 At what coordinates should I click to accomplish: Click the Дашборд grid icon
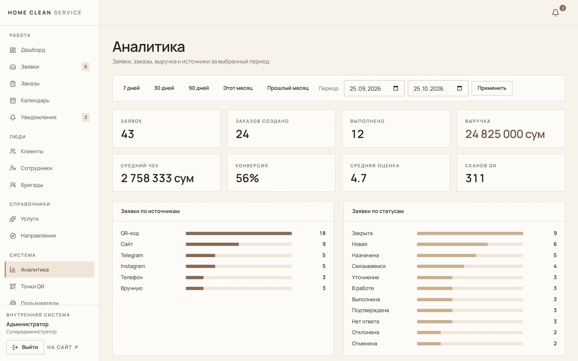(13, 50)
